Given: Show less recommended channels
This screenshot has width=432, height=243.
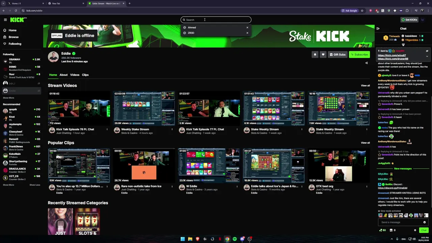Looking at the screenshot, I should pyautogui.click(x=35, y=185).
